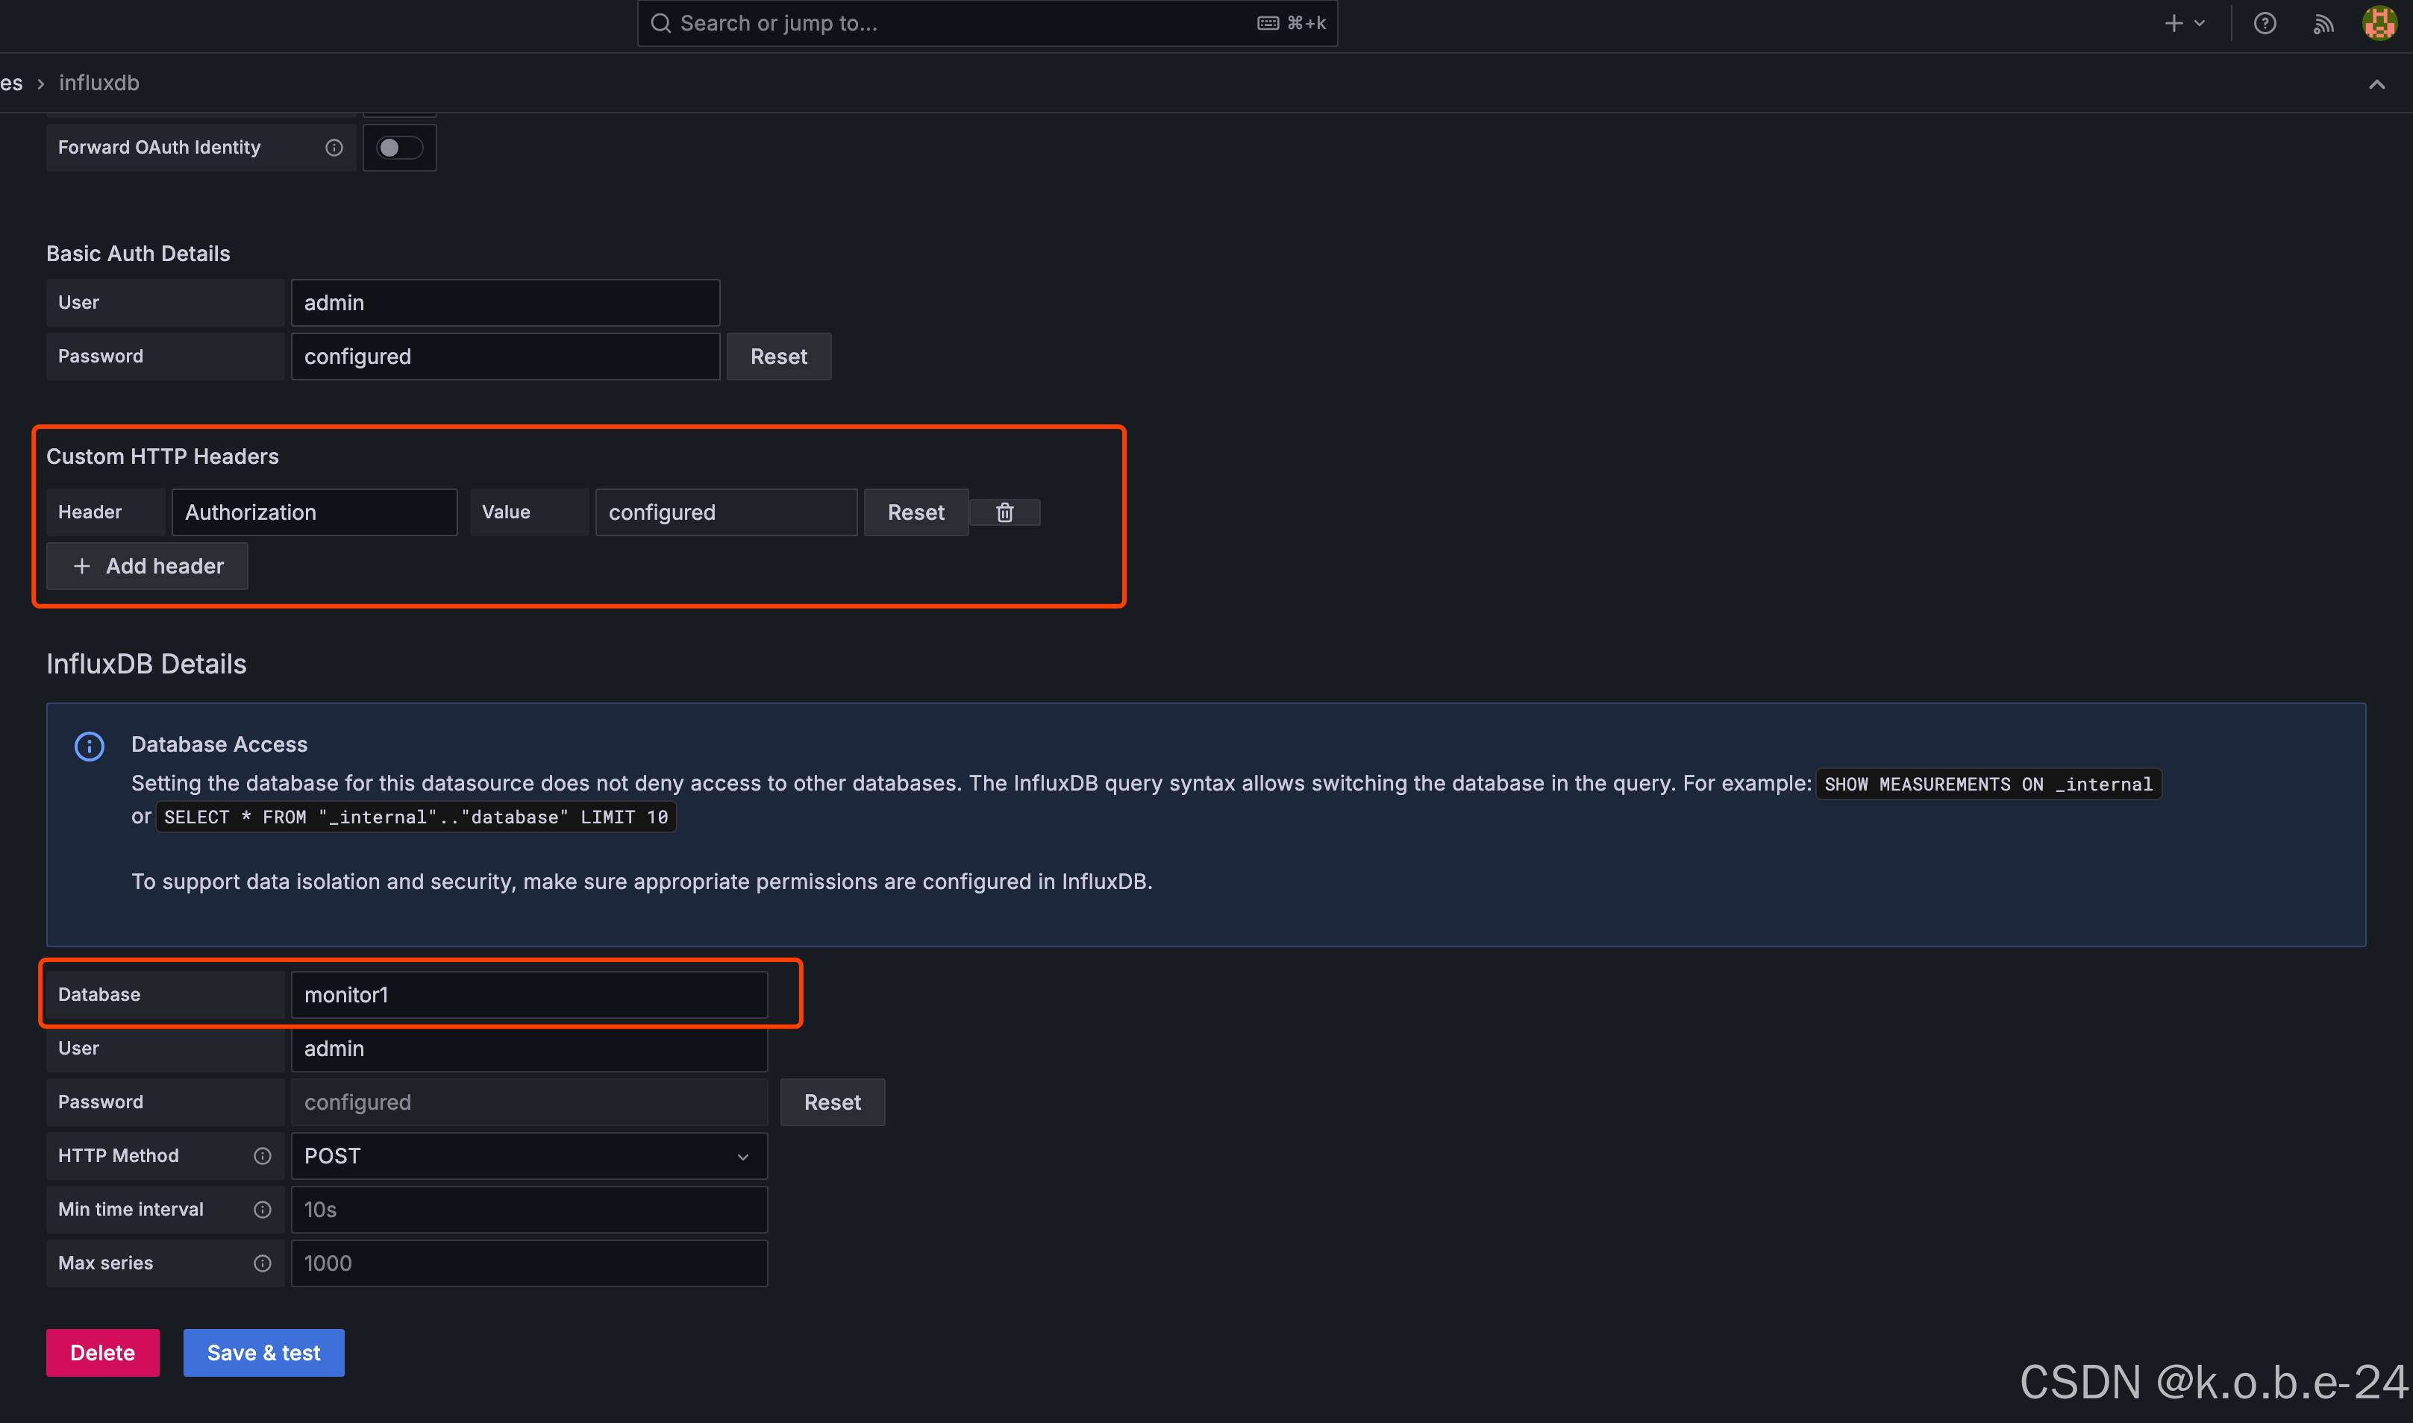Toggle the Forward OAuth Identity switch
The image size is (2413, 1423).
point(399,148)
